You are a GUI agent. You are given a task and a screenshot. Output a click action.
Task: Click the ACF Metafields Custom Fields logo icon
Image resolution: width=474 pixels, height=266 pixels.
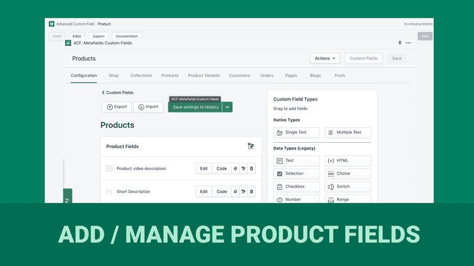point(68,43)
